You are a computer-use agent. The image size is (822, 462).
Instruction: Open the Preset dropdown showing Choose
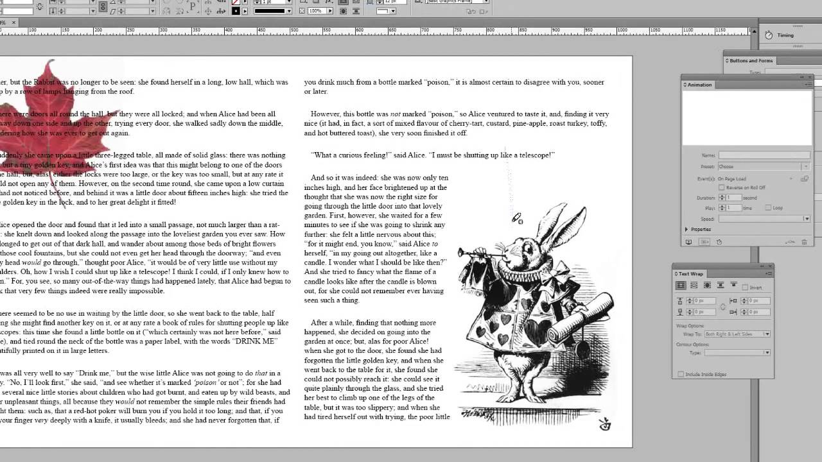pyautogui.click(x=764, y=167)
